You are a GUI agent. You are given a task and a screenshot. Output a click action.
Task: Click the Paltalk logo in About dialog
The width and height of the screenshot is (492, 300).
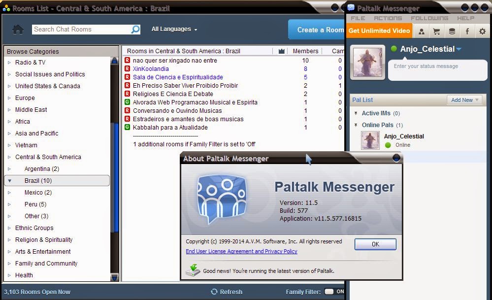pyautogui.click(x=222, y=200)
